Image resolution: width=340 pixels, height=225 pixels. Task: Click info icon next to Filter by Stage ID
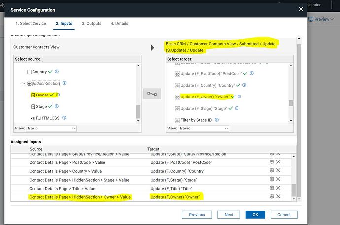217,120
